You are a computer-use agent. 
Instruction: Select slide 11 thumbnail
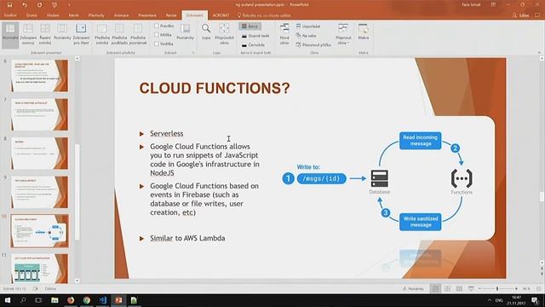click(x=40, y=269)
